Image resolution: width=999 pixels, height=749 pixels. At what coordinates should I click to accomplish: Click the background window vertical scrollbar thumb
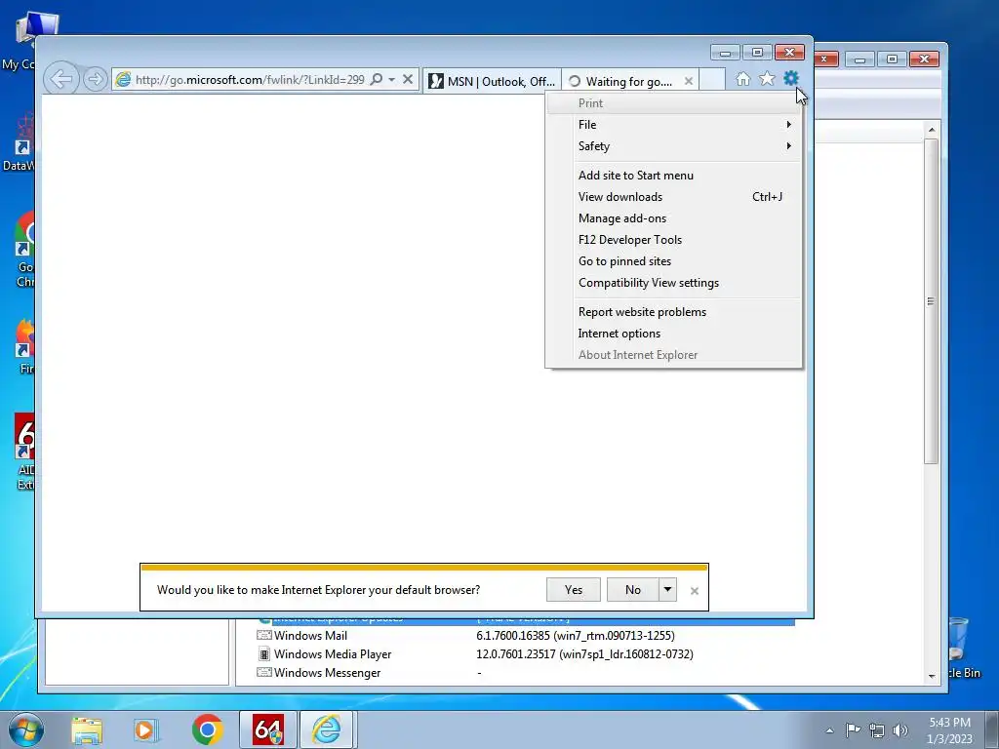[x=931, y=301]
